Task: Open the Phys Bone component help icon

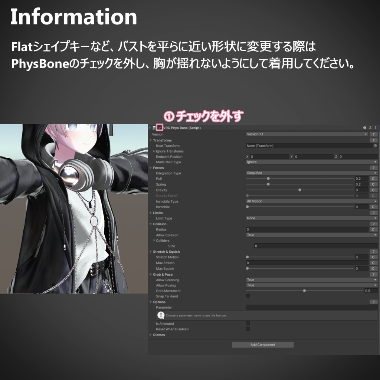Action: [364, 128]
